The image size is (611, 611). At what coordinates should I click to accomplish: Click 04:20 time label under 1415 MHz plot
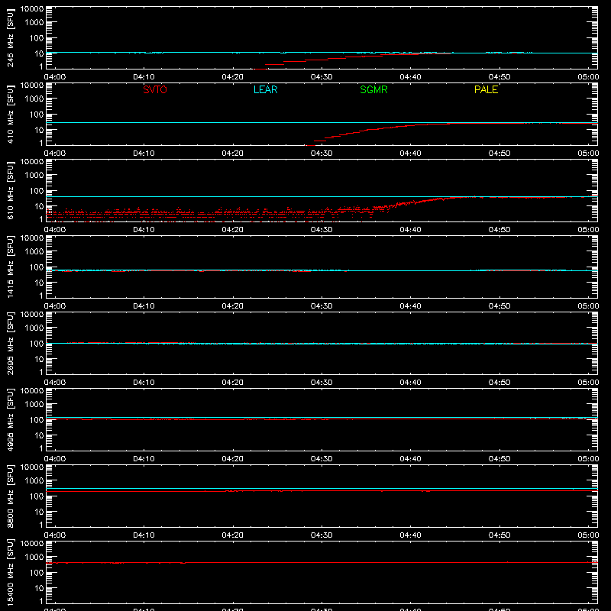pyautogui.click(x=233, y=306)
